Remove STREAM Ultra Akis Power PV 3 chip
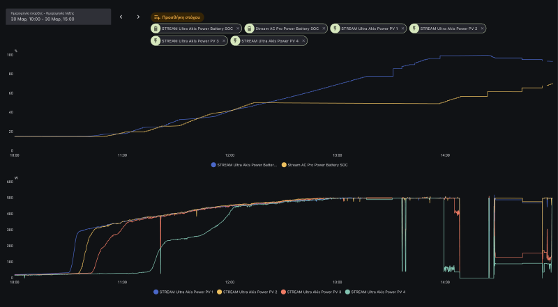This screenshot has width=558, height=307. click(223, 41)
